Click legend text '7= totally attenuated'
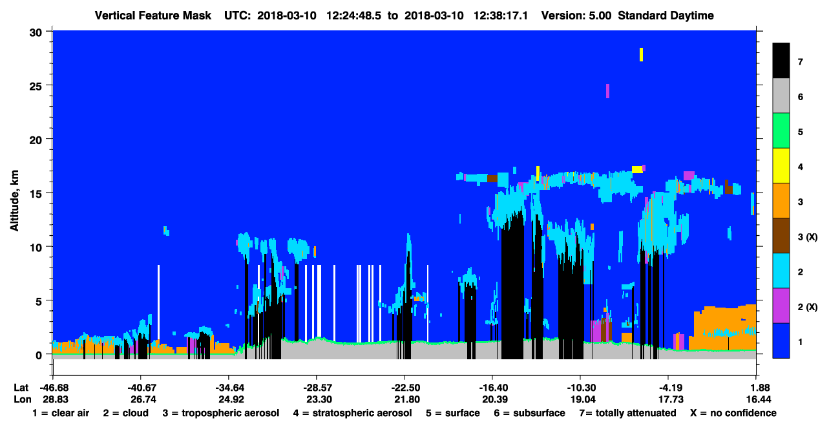The width and height of the screenshot is (840, 431). (627, 413)
